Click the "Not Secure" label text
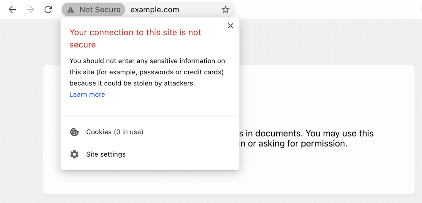 pyautogui.click(x=100, y=10)
